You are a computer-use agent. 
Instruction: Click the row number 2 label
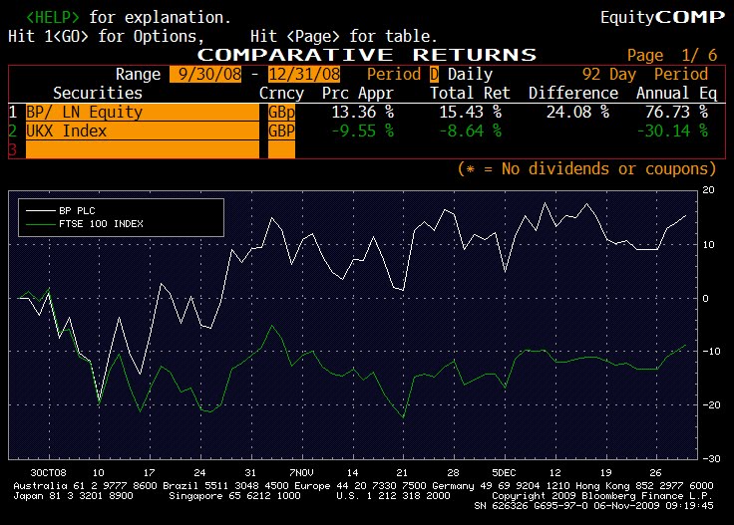coord(13,131)
